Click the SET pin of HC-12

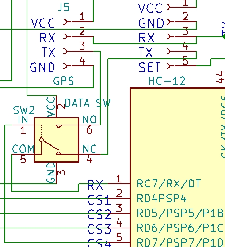[x=182, y=66]
